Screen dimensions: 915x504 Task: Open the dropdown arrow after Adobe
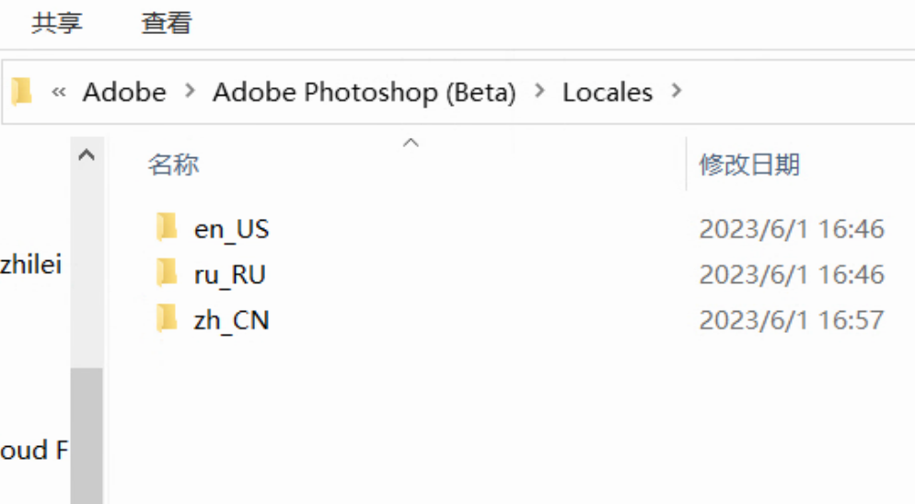[190, 91]
